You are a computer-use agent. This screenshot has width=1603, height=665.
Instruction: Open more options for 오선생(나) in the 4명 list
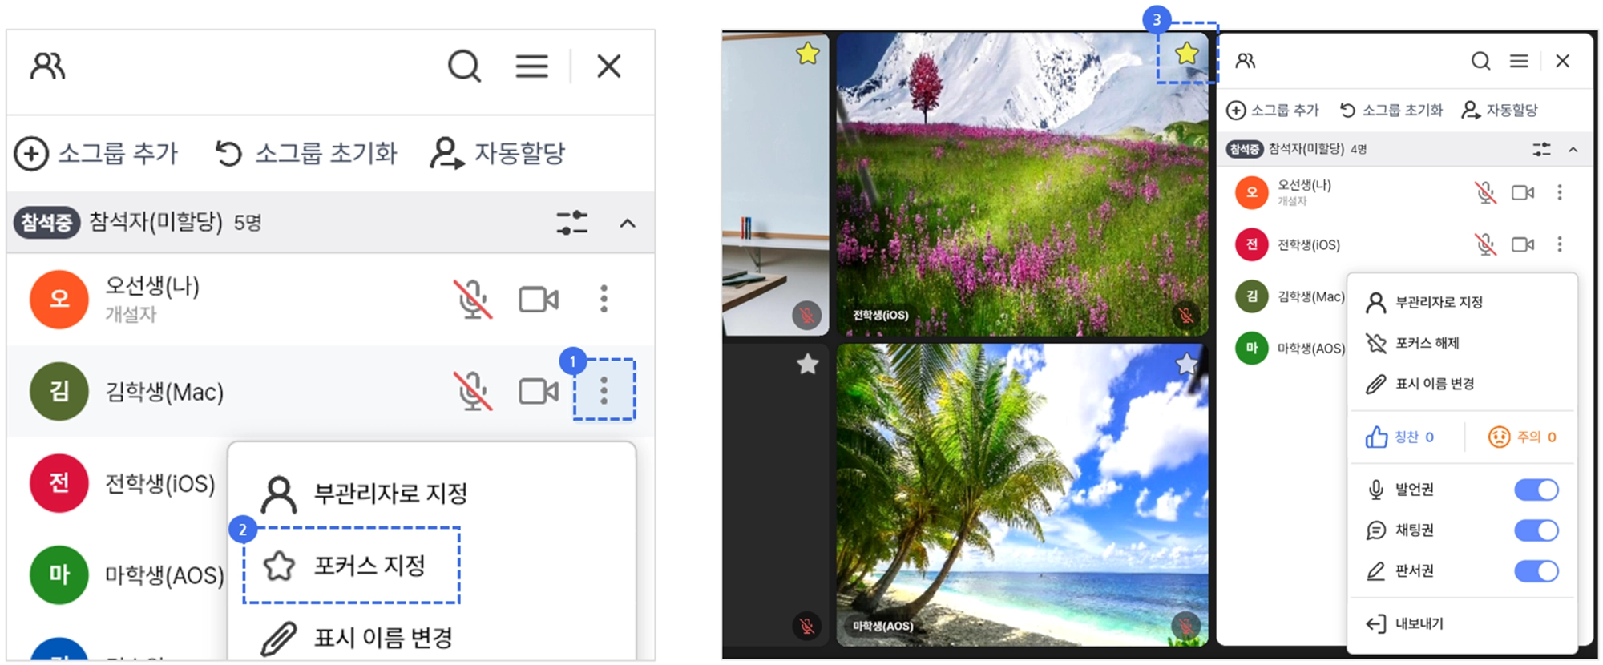pos(1560,192)
